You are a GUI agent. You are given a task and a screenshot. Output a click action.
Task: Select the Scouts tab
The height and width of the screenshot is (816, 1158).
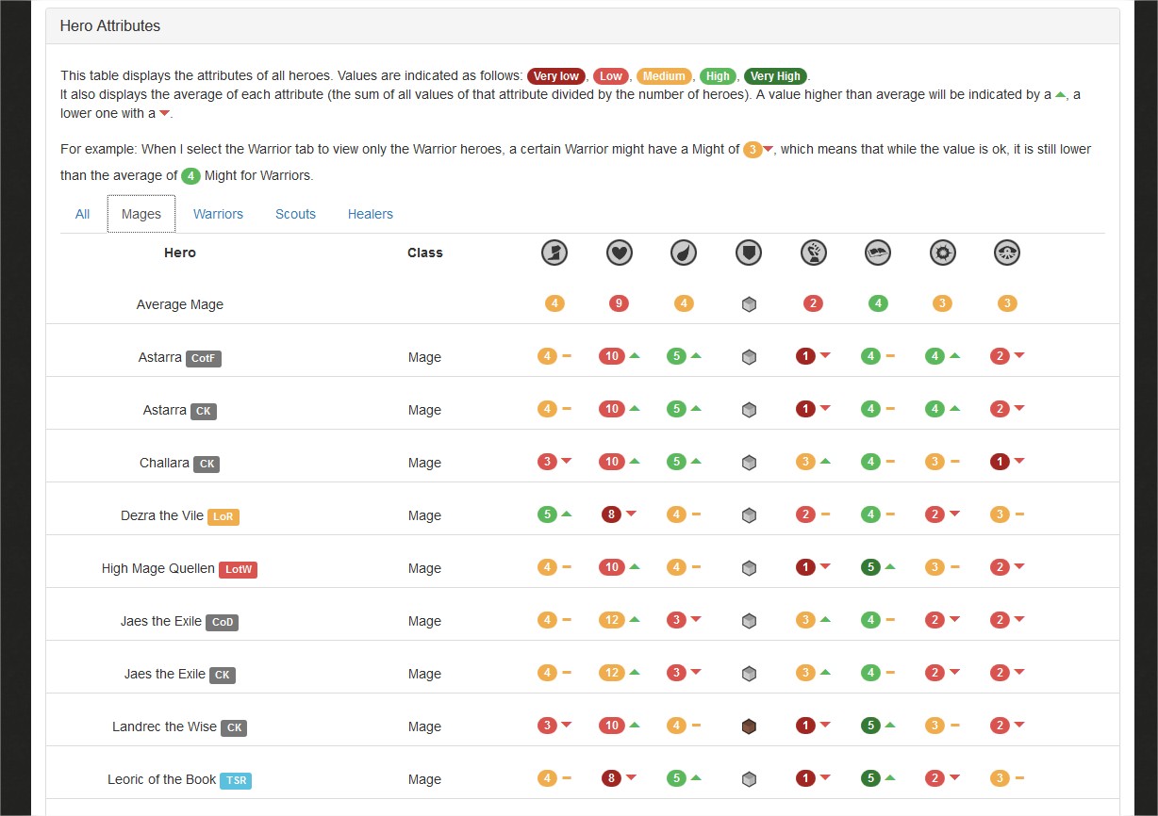[295, 214]
